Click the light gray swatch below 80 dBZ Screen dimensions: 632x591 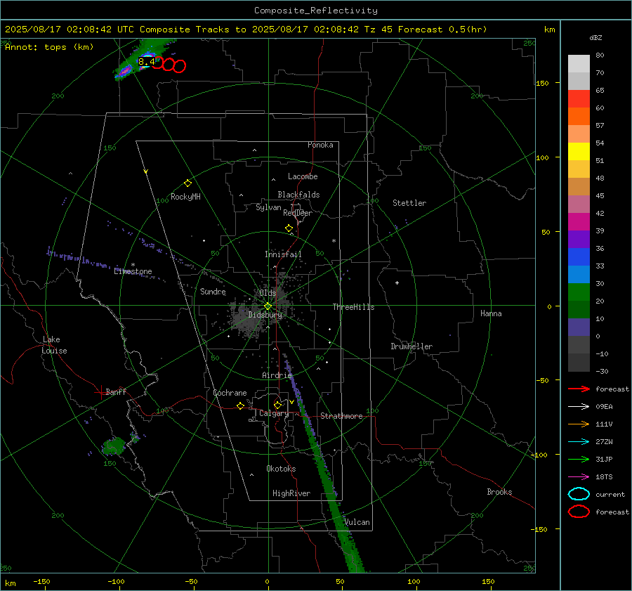tap(579, 64)
